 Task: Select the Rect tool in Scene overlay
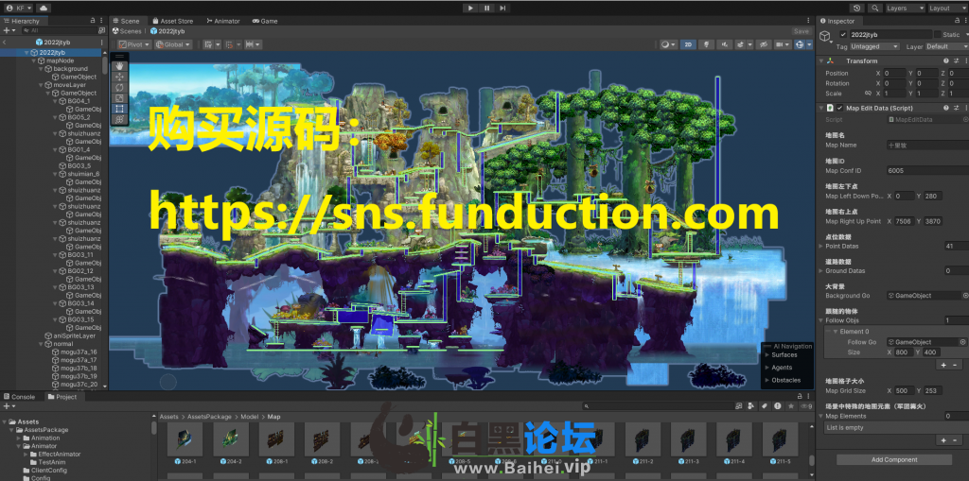pos(120,109)
